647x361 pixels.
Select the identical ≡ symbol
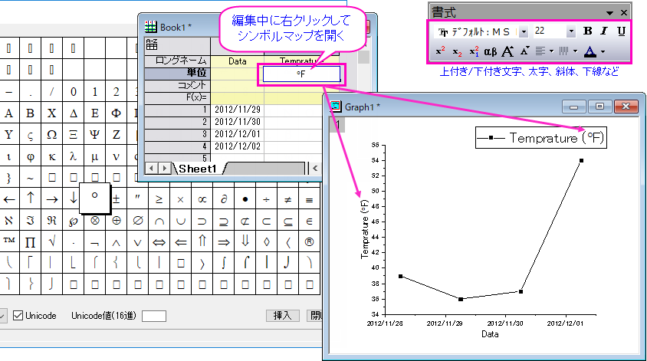tap(309, 199)
